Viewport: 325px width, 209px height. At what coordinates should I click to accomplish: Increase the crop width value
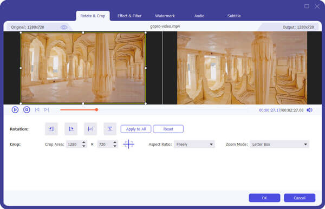tap(84, 142)
